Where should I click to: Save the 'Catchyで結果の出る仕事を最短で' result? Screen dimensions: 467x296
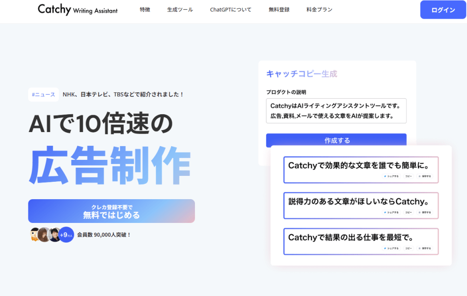[425, 248]
